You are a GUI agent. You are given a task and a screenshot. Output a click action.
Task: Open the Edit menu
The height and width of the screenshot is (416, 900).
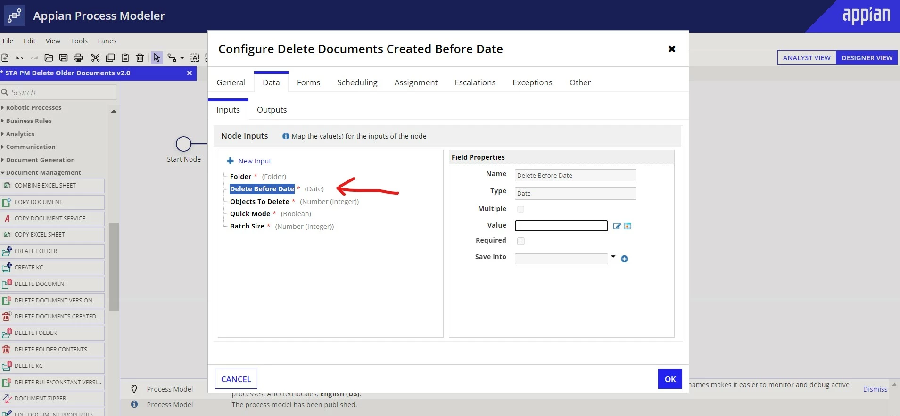click(30, 41)
